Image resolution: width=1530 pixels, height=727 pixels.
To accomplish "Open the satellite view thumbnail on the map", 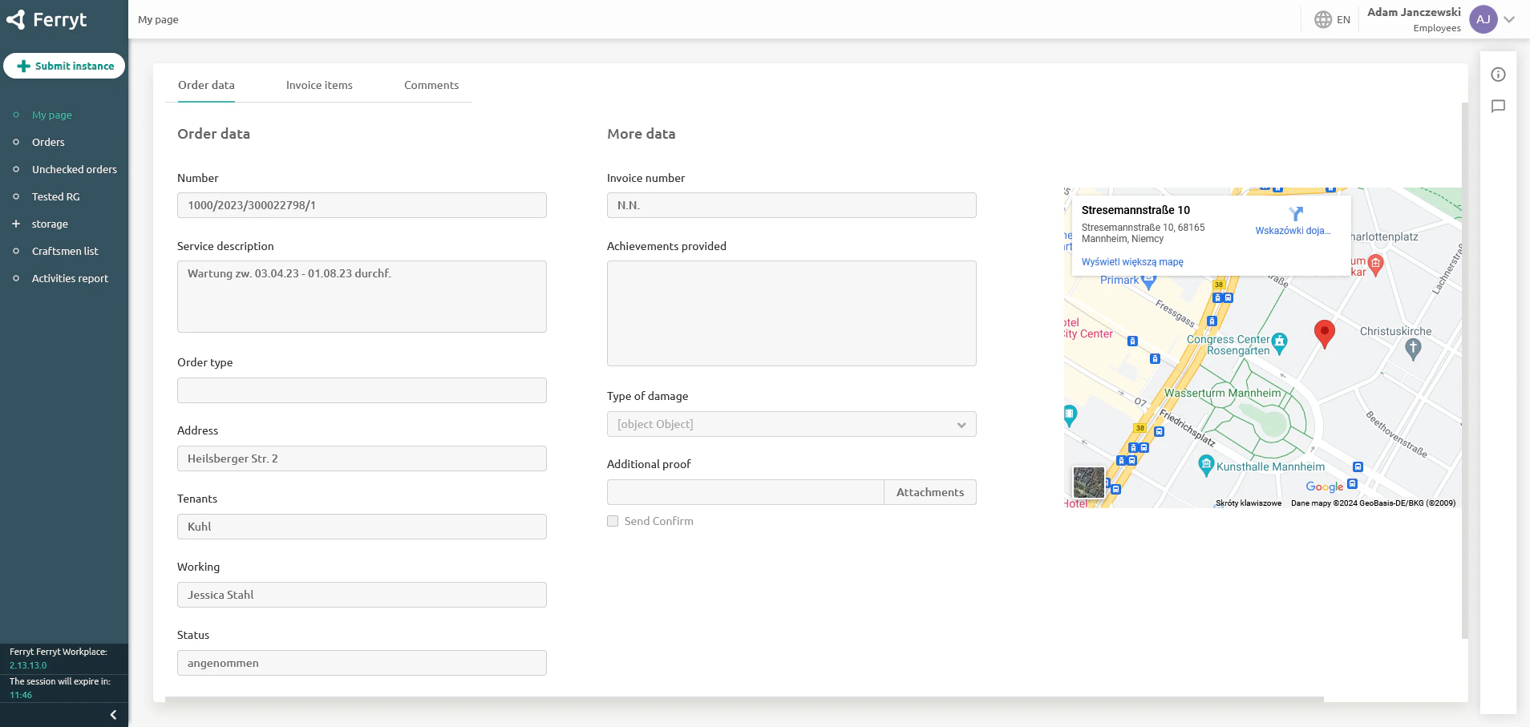I will [x=1088, y=482].
